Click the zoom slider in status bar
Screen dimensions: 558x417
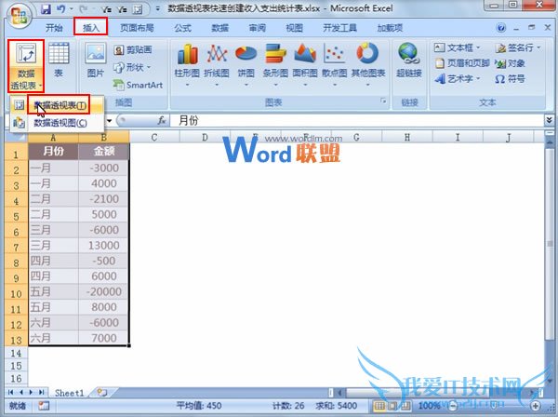494,406
